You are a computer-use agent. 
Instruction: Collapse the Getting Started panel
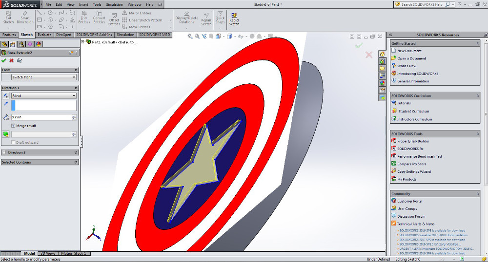478,43
